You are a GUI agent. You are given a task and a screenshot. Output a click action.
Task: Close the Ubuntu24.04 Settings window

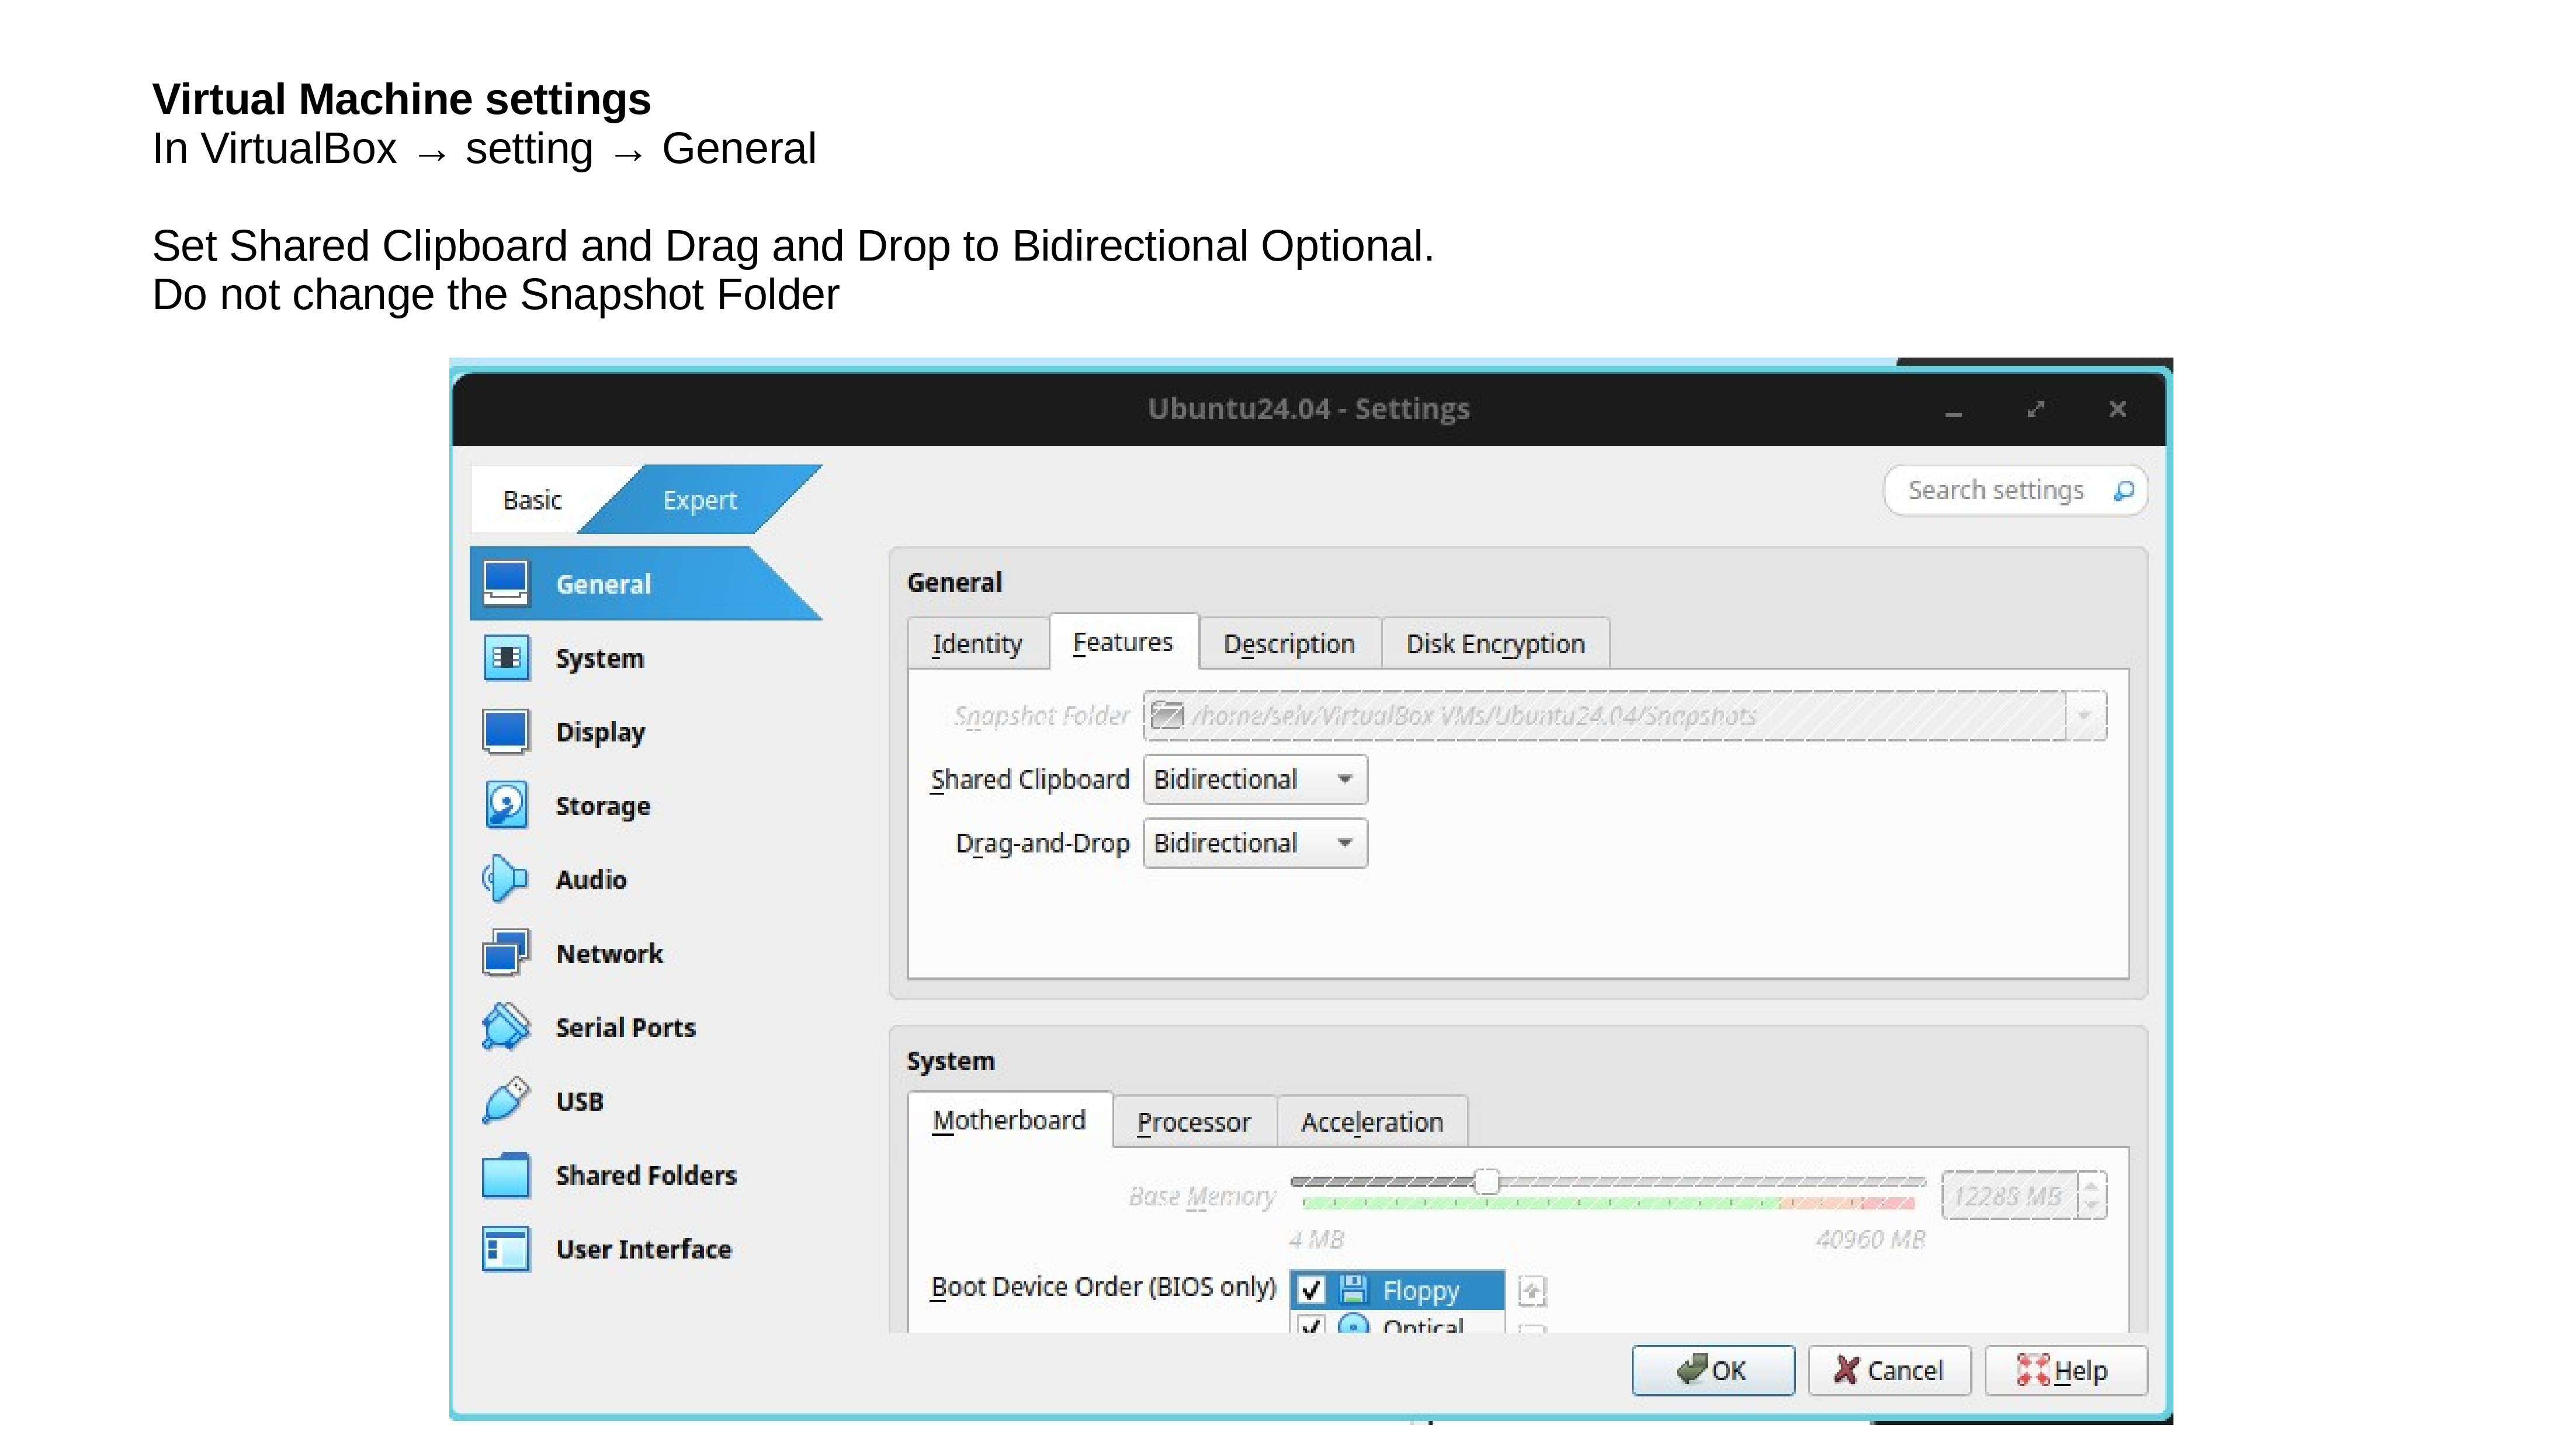[x=2117, y=409]
